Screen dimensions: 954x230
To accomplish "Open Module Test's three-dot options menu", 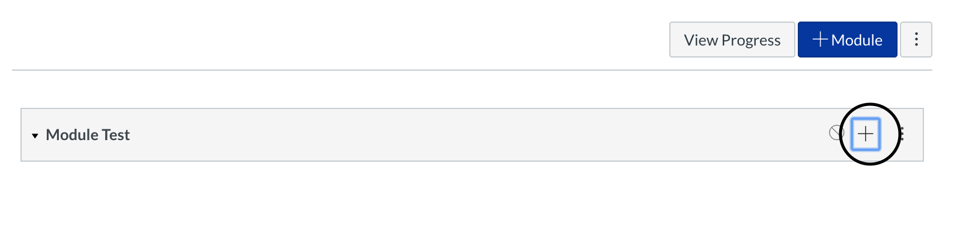I will click(x=902, y=134).
